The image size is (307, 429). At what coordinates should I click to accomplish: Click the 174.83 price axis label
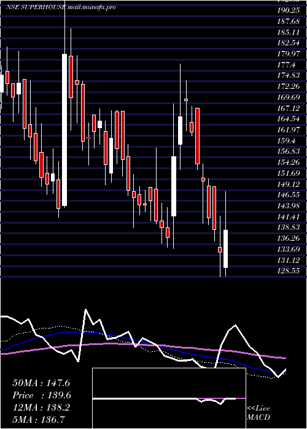click(x=290, y=76)
